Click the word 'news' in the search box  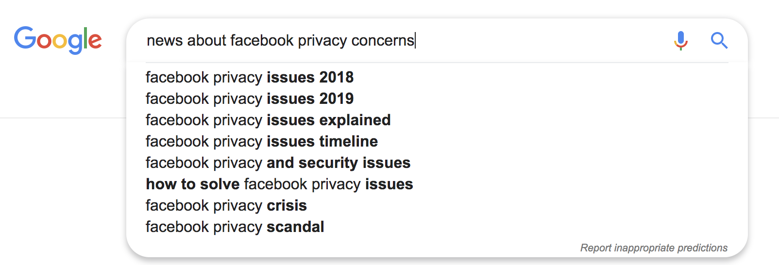pos(165,41)
